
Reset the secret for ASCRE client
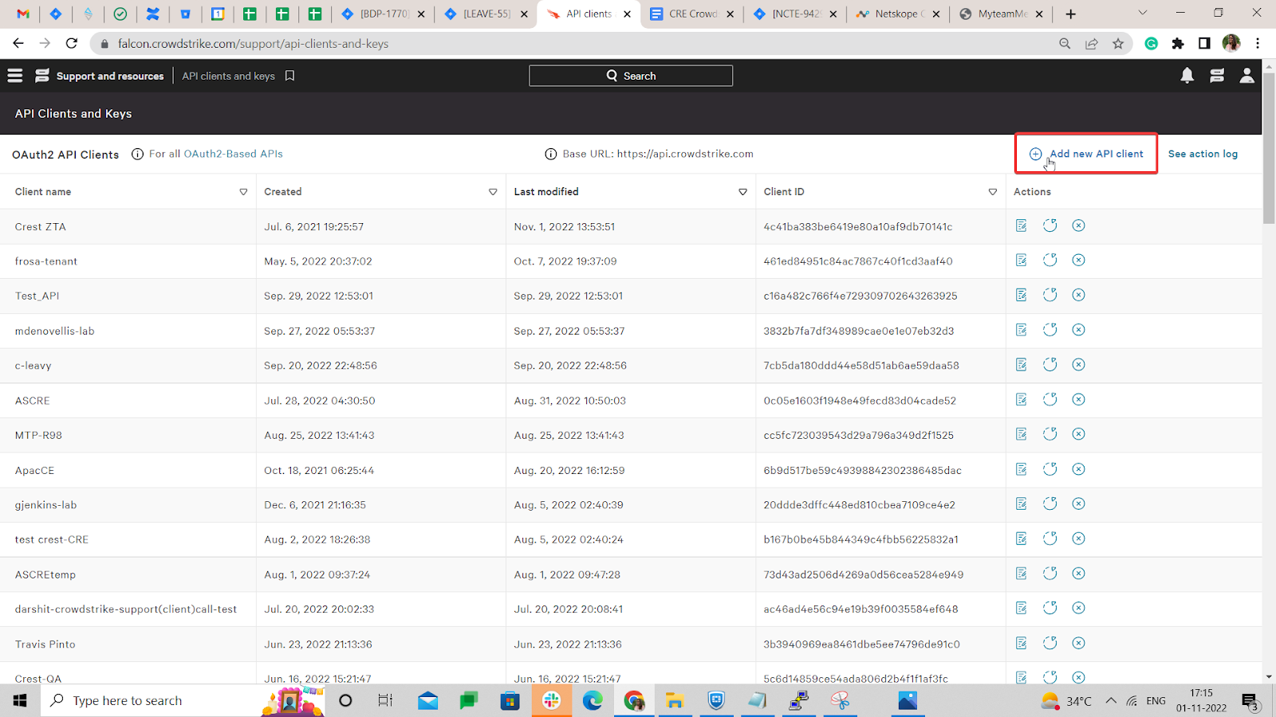pos(1050,400)
